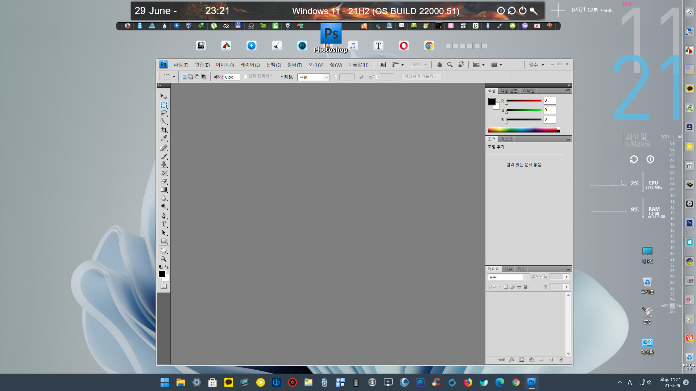Select the Crop tool
This screenshot has height=391, width=696.
(164, 130)
